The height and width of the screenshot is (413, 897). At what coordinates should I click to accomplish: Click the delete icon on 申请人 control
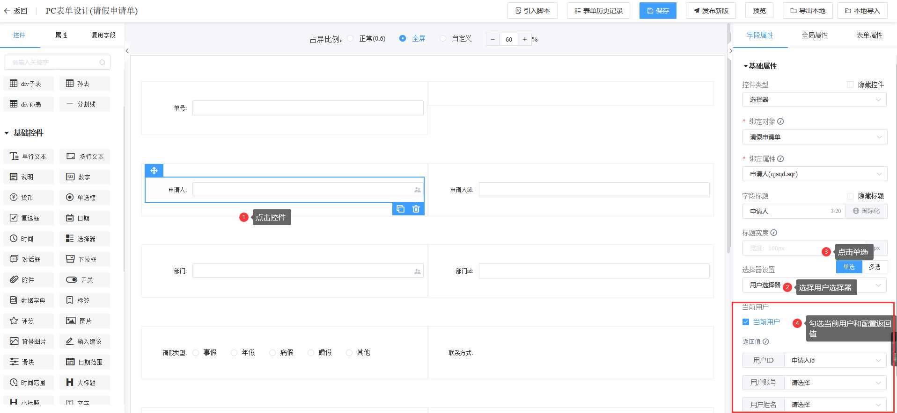[x=416, y=209]
